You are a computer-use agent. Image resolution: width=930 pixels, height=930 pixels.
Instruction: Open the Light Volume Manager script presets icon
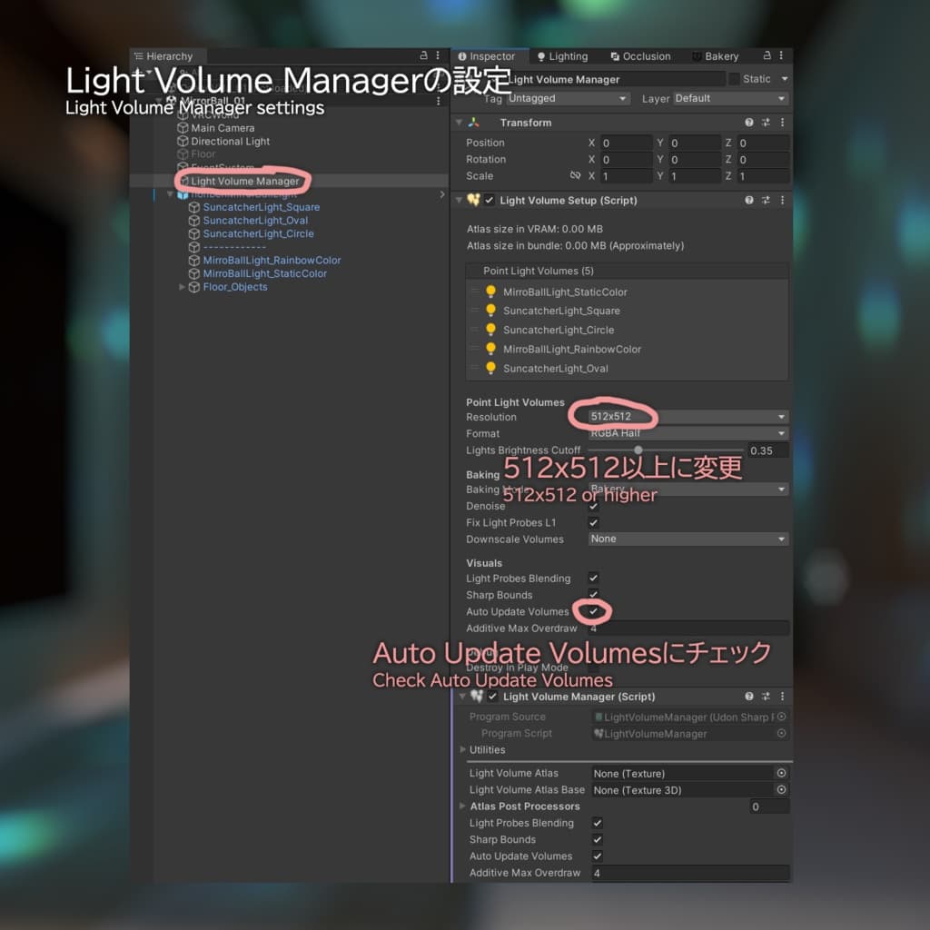[x=766, y=697]
